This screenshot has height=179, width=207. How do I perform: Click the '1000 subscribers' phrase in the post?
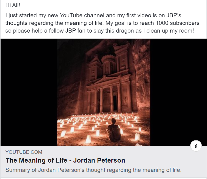(178, 23)
